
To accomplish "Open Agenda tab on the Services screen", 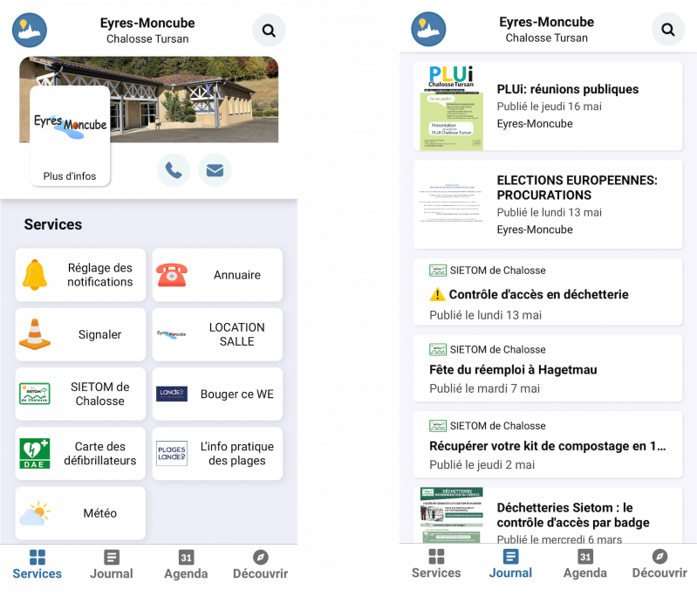I will pos(186,565).
